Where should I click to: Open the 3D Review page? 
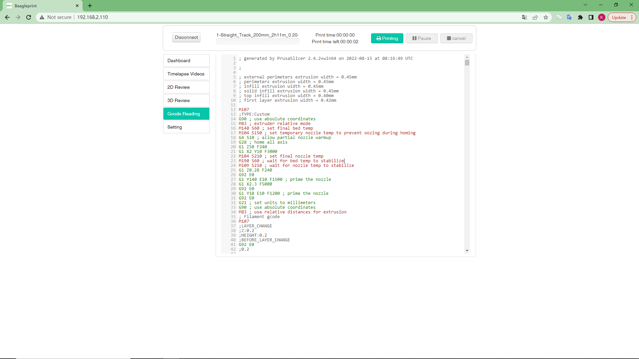click(186, 100)
